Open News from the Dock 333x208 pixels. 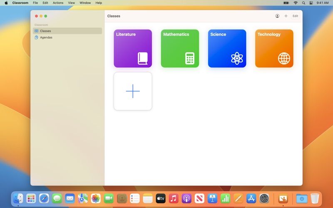tap(199, 199)
